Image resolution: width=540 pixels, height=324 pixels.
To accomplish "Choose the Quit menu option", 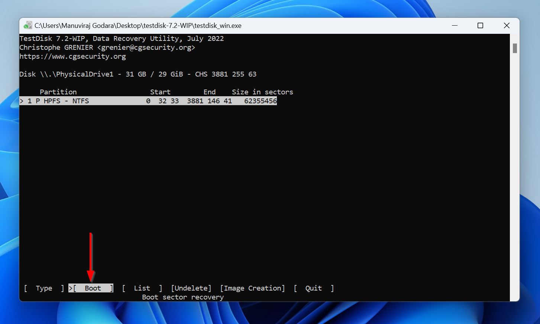I will tap(314, 288).
